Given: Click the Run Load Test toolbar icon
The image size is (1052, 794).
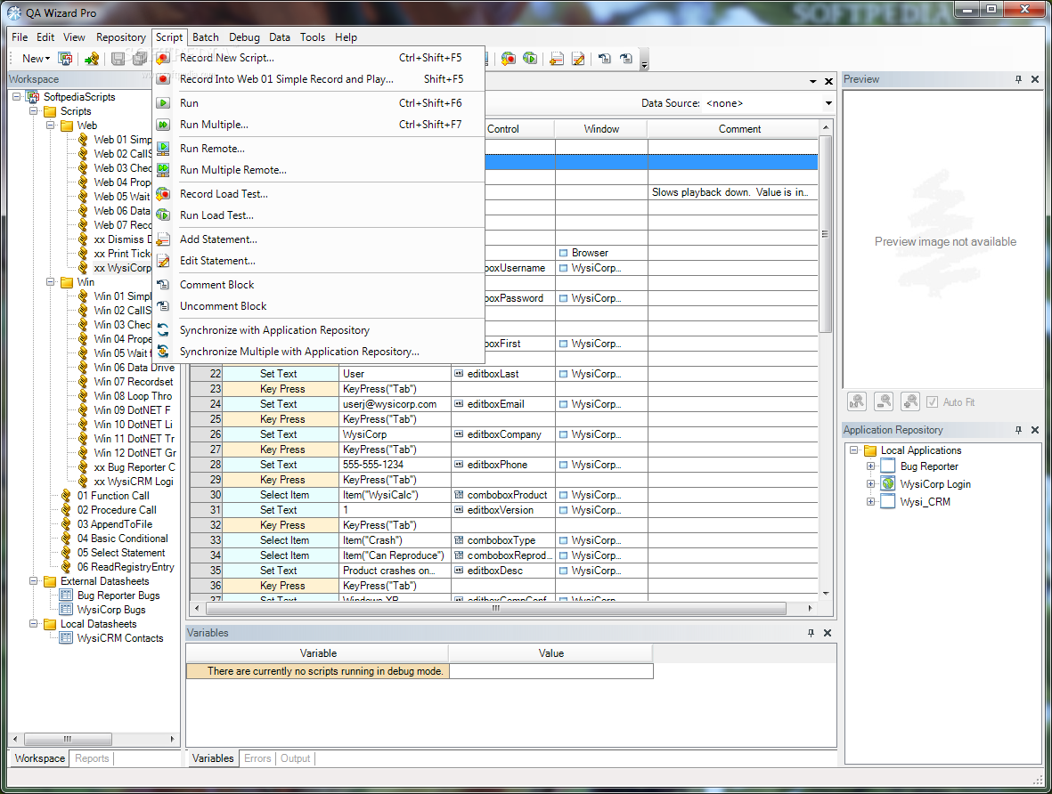Looking at the screenshot, I should click(x=530, y=59).
